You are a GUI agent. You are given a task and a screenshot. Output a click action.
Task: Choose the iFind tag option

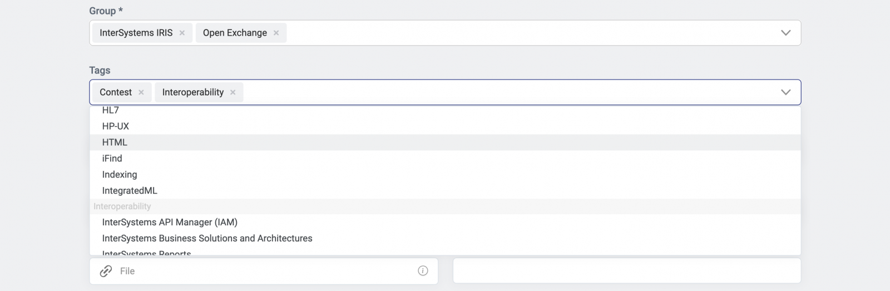click(x=112, y=159)
